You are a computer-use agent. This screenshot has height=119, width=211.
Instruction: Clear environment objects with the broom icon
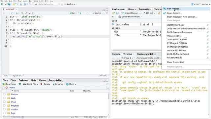159,13
